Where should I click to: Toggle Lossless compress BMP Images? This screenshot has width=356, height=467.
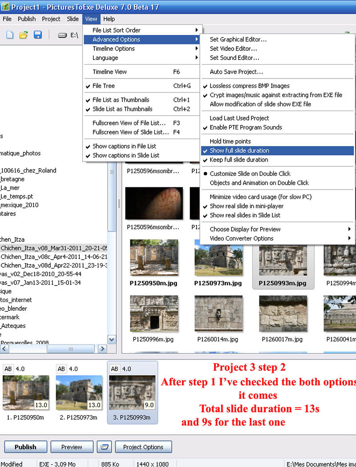[x=249, y=86]
